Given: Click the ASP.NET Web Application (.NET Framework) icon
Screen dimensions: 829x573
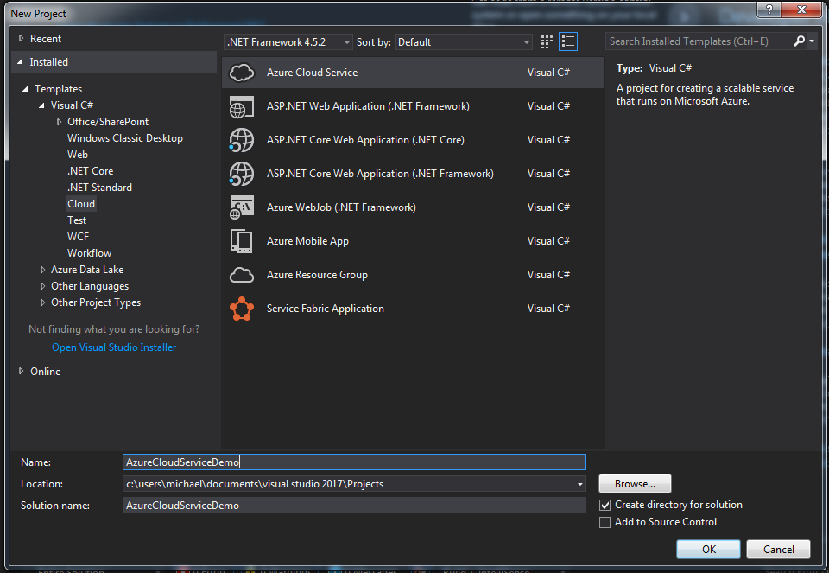Looking at the screenshot, I should click(x=241, y=106).
